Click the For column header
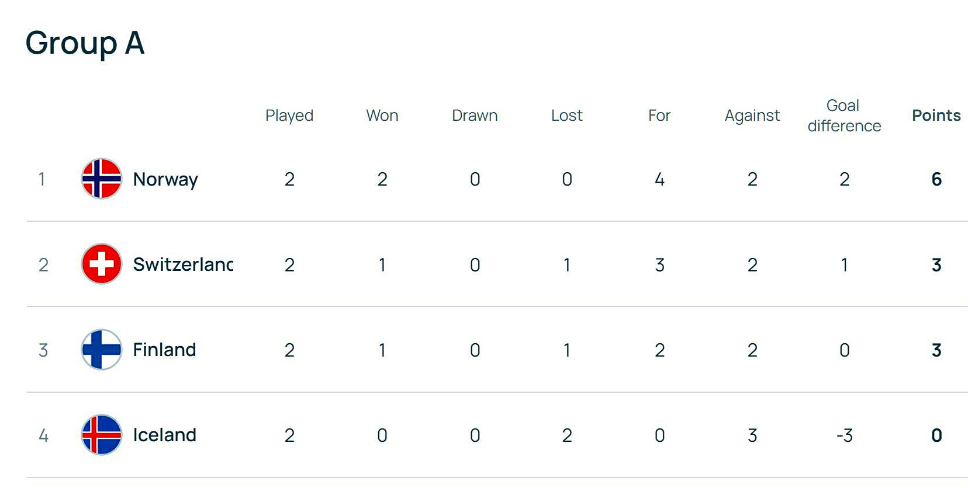968x499 pixels. pyautogui.click(x=659, y=116)
